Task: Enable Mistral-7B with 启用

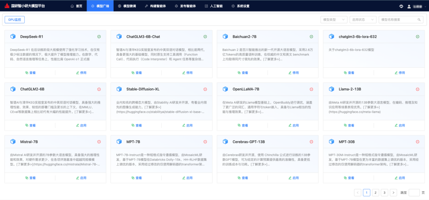Action: coord(81,178)
